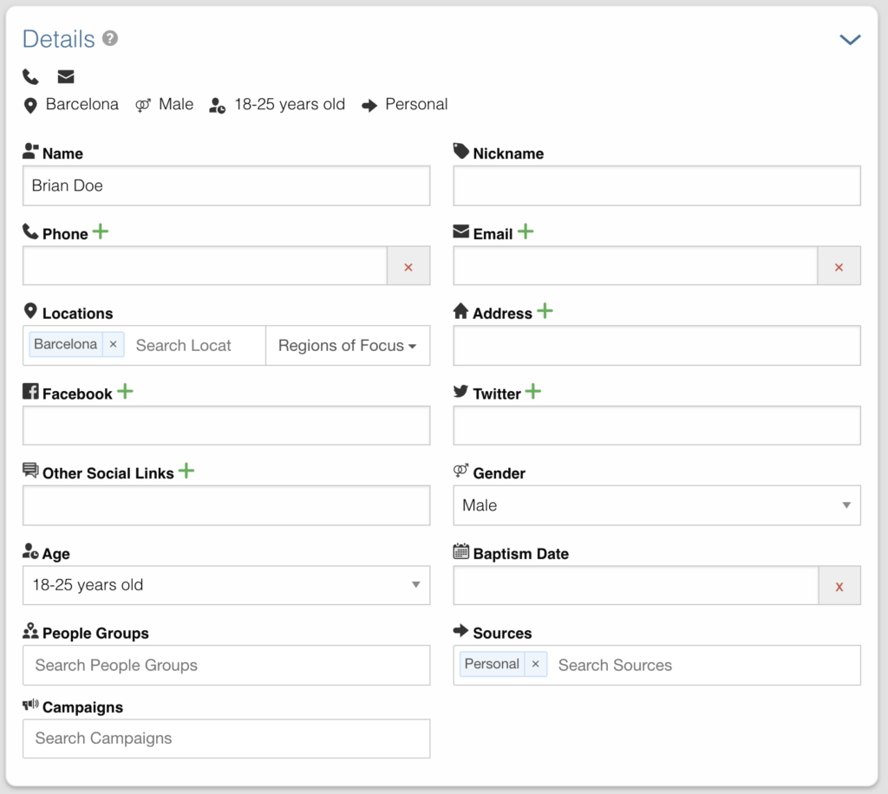Click the Campaigns megaphone icon
Viewport: 888px width, 794px height.
[30, 705]
